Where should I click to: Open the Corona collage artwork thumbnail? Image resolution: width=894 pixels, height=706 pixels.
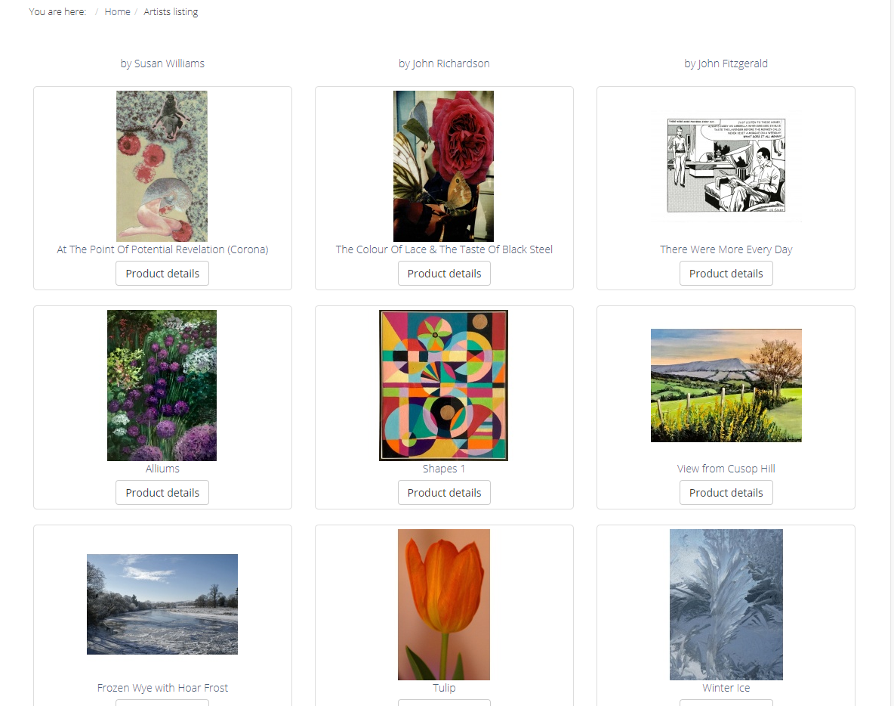pyautogui.click(x=162, y=166)
